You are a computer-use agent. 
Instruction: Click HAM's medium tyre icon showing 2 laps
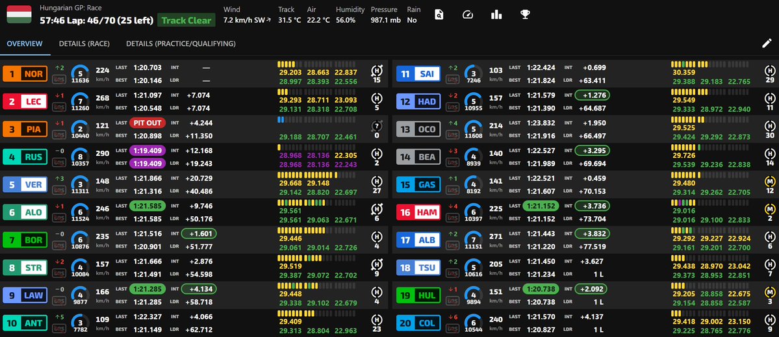click(770, 210)
